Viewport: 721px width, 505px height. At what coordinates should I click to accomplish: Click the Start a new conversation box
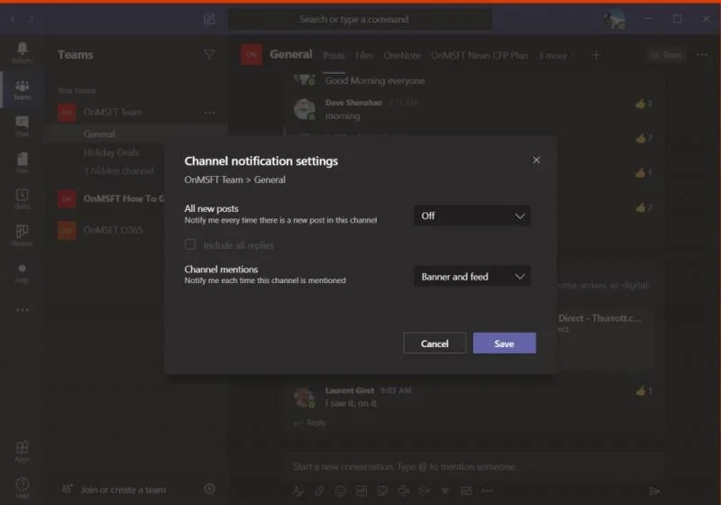474,467
